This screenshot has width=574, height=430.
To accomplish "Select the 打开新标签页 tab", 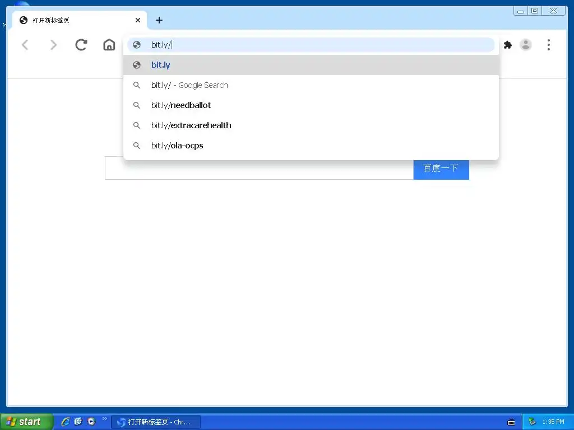I will tap(80, 20).
